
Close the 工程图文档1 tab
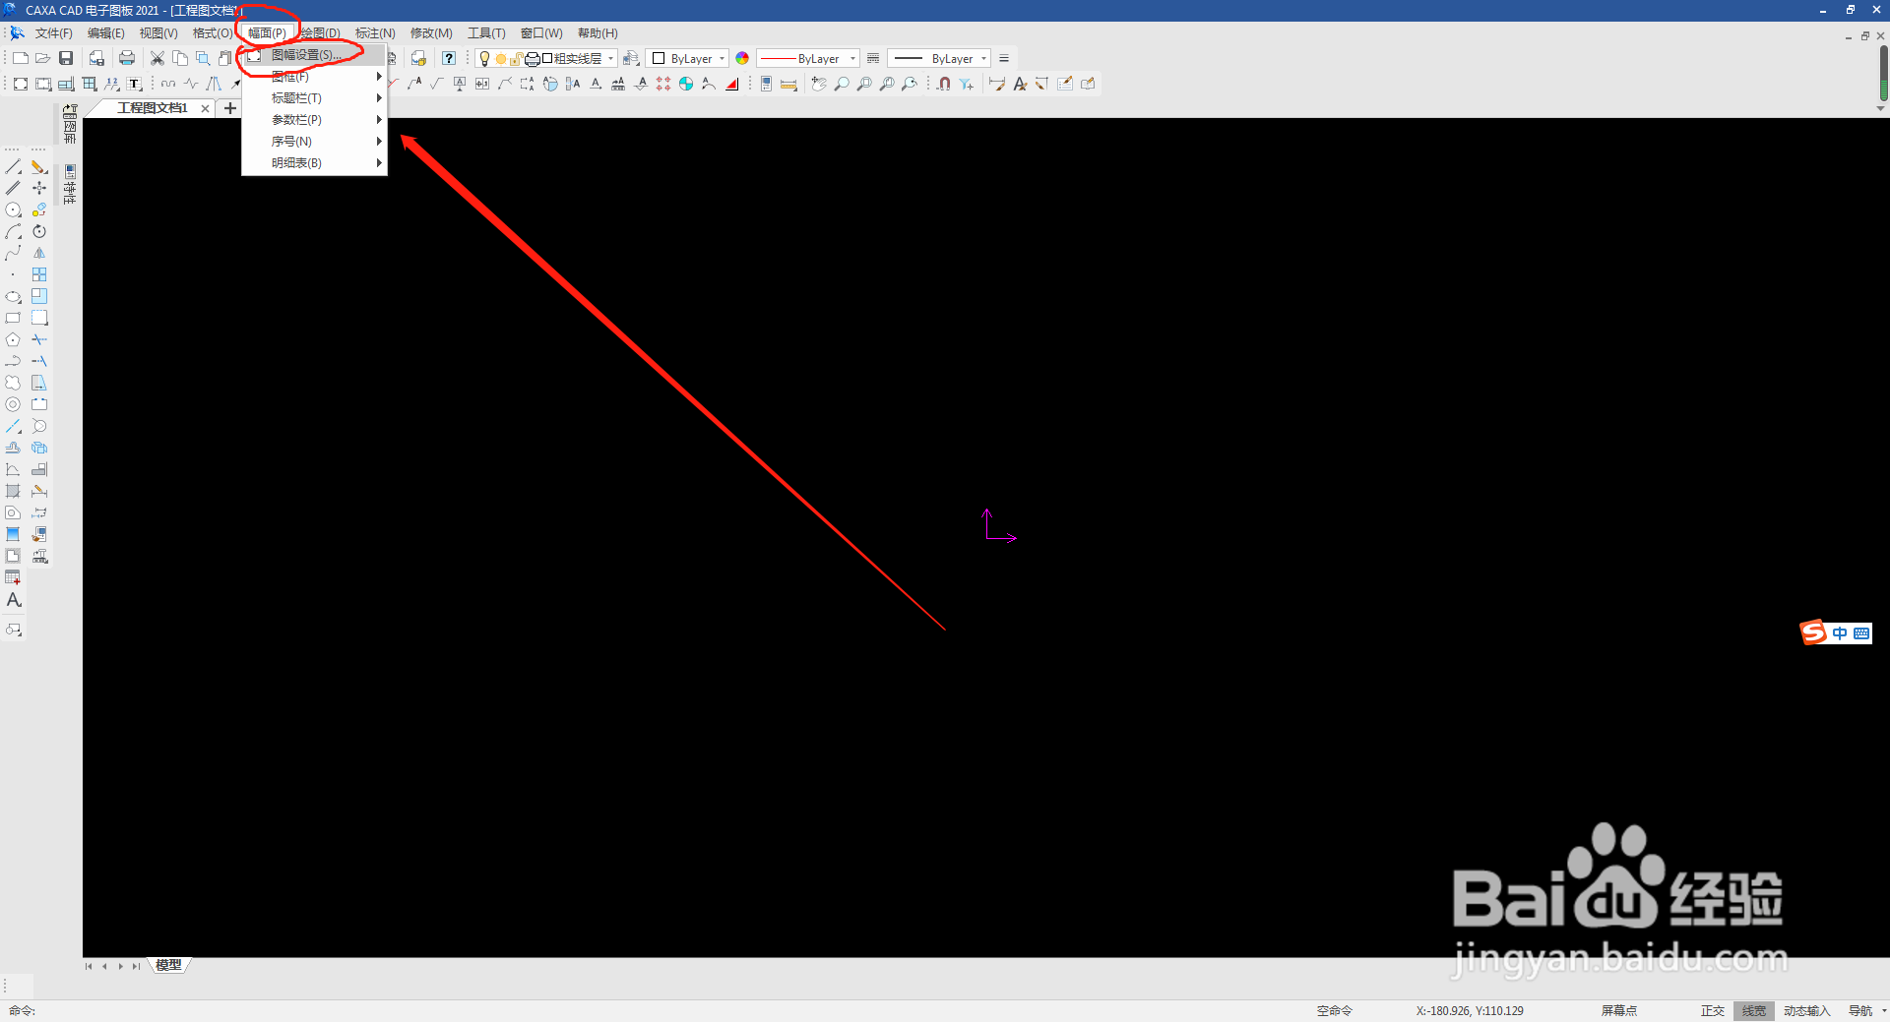[205, 108]
